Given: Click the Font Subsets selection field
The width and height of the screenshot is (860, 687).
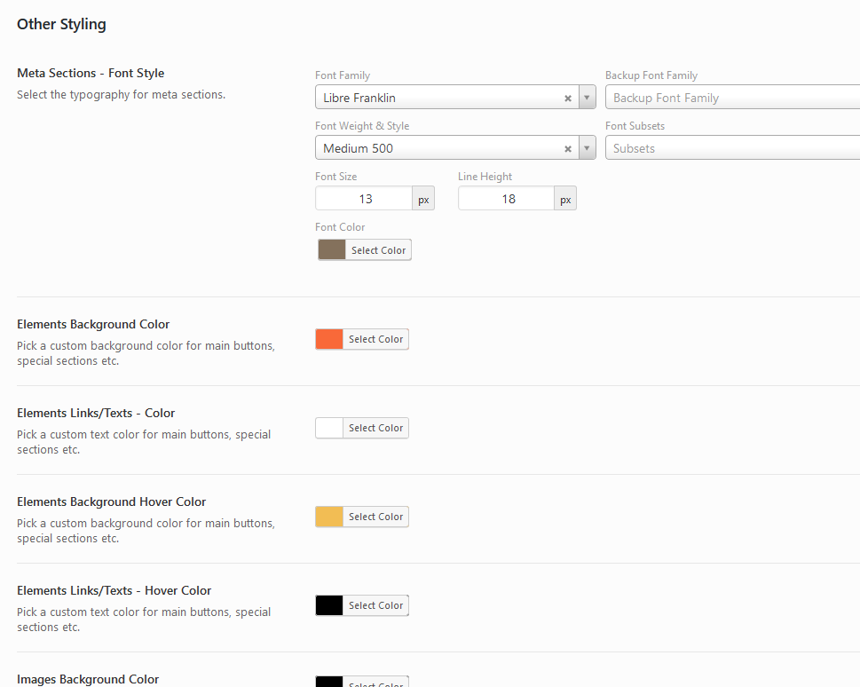Looking at the screenshot, I should (x=731, y=148).
